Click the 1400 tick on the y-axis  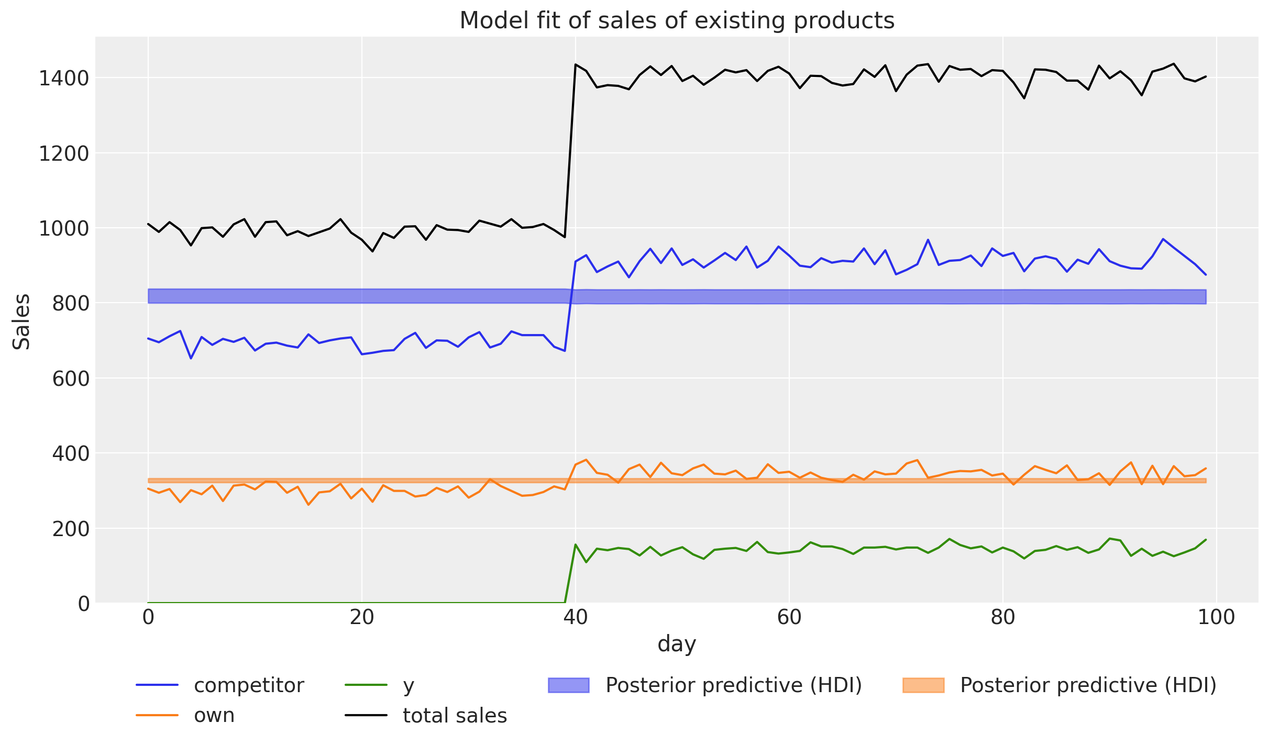click(64, 79)
